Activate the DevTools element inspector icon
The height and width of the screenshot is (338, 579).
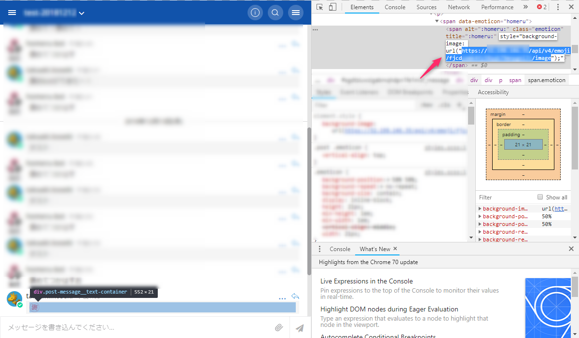click(x=319, y=7)
